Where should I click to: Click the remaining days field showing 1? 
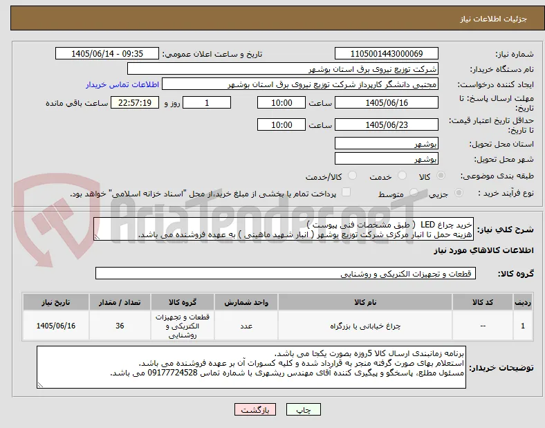click(207, 103)
